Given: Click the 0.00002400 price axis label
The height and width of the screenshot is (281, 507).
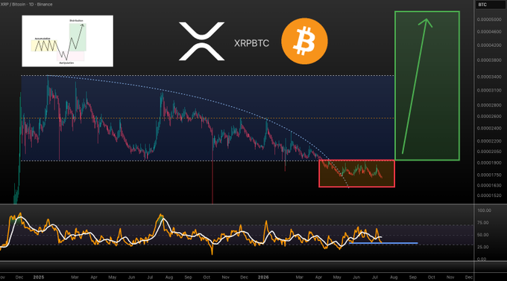Looking at the screenshot, I should [x=489, y=129].
